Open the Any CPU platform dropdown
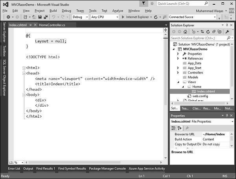The height and width of the screenshot is (179, 236). (x=117, y=17)
